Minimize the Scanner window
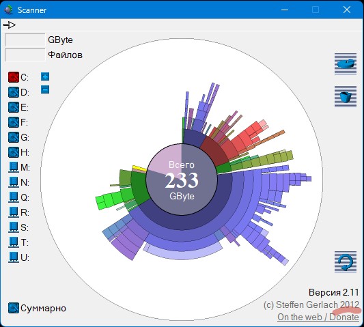This screenshot has height=327, width=364. pos(285,10)
